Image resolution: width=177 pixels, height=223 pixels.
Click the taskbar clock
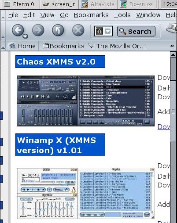(x=169, y=4)
